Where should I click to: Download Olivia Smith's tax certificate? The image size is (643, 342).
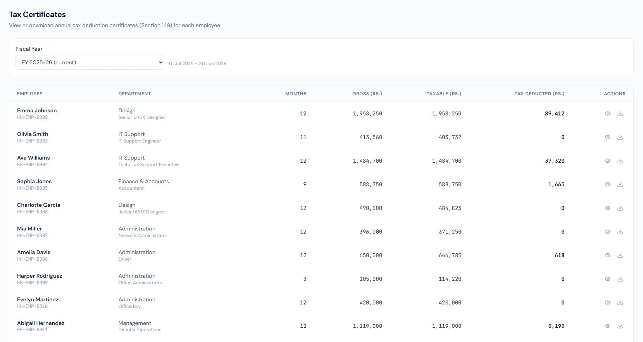(620, 137)
